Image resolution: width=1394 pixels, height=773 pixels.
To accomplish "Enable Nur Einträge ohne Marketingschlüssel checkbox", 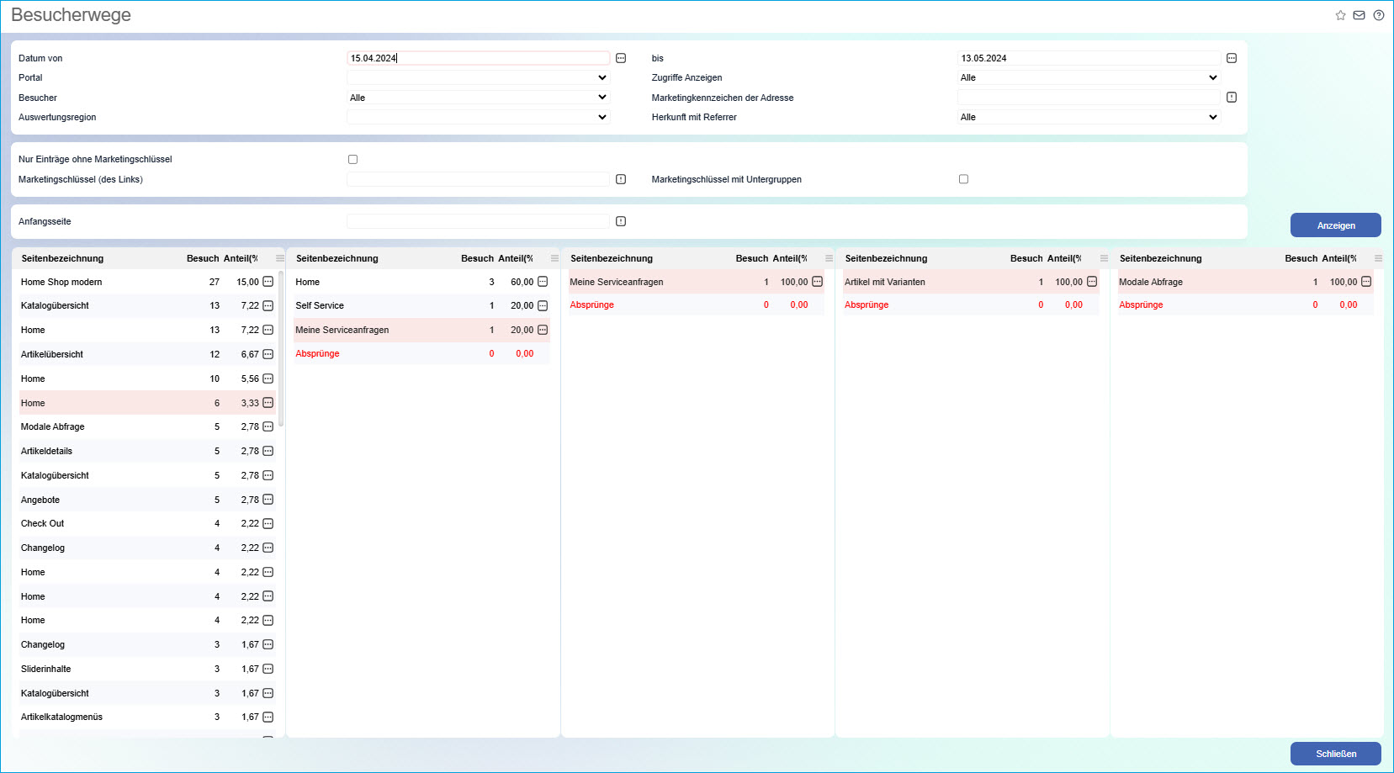I will pyautogui.click(x=352, y=159).
